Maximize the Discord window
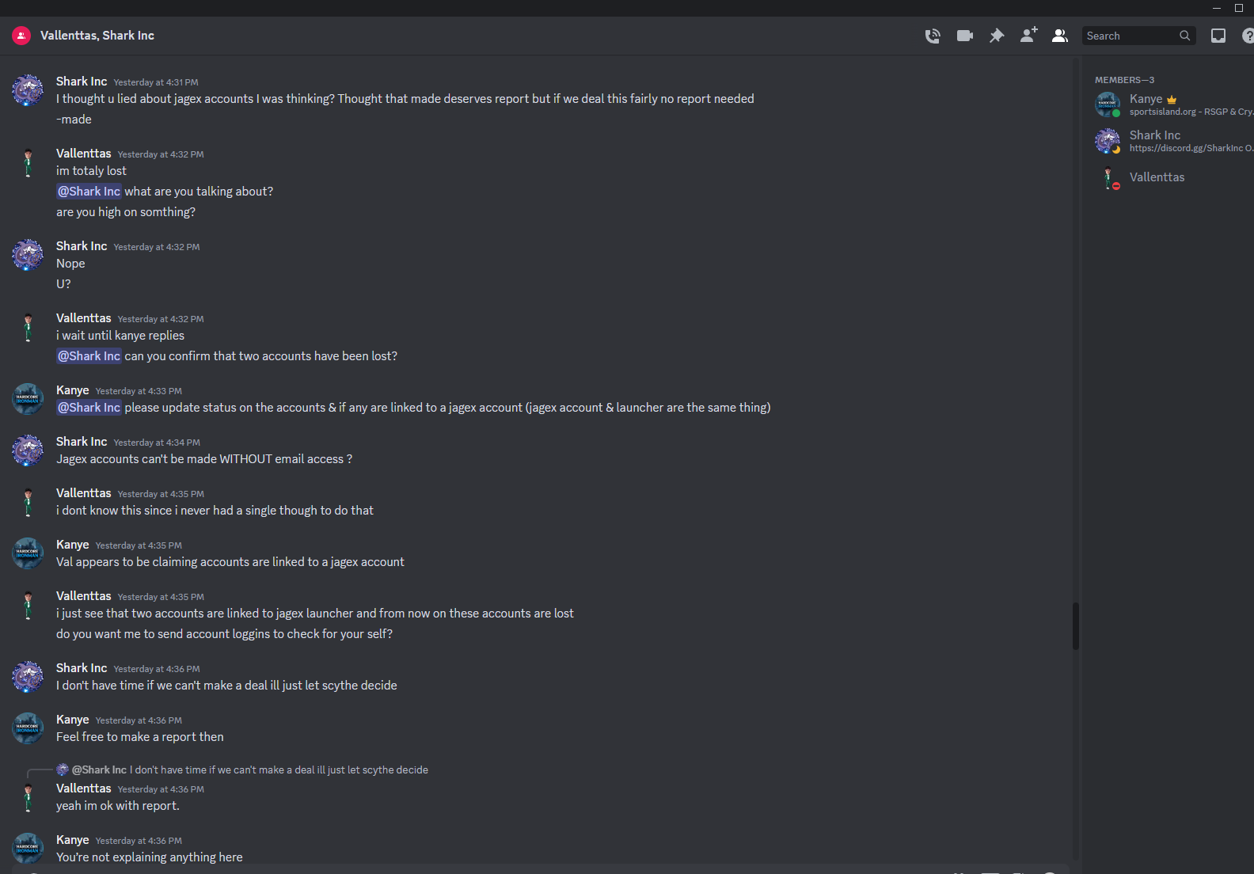Image resolution: width=1254 pixels, height=874 pixels. pos(1239,8)
